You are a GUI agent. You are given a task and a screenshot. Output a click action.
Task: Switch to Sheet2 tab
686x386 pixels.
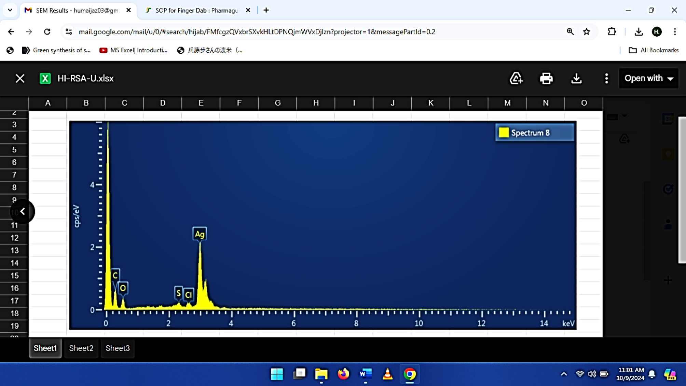coord(81,348)
